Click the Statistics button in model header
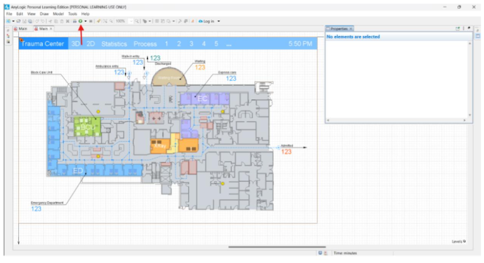The width and height of the screenshot is (484, 263). click(x=114, y=44)
